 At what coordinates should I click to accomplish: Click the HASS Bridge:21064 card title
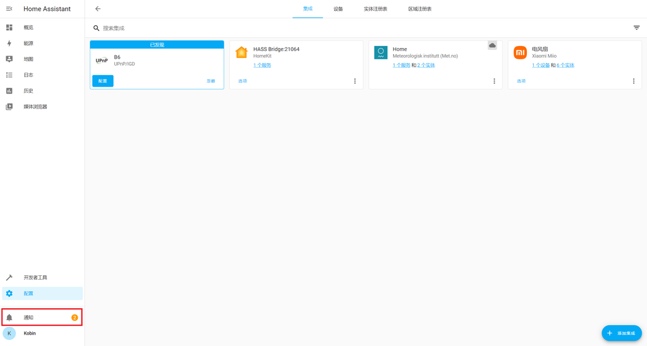point(277,49)
